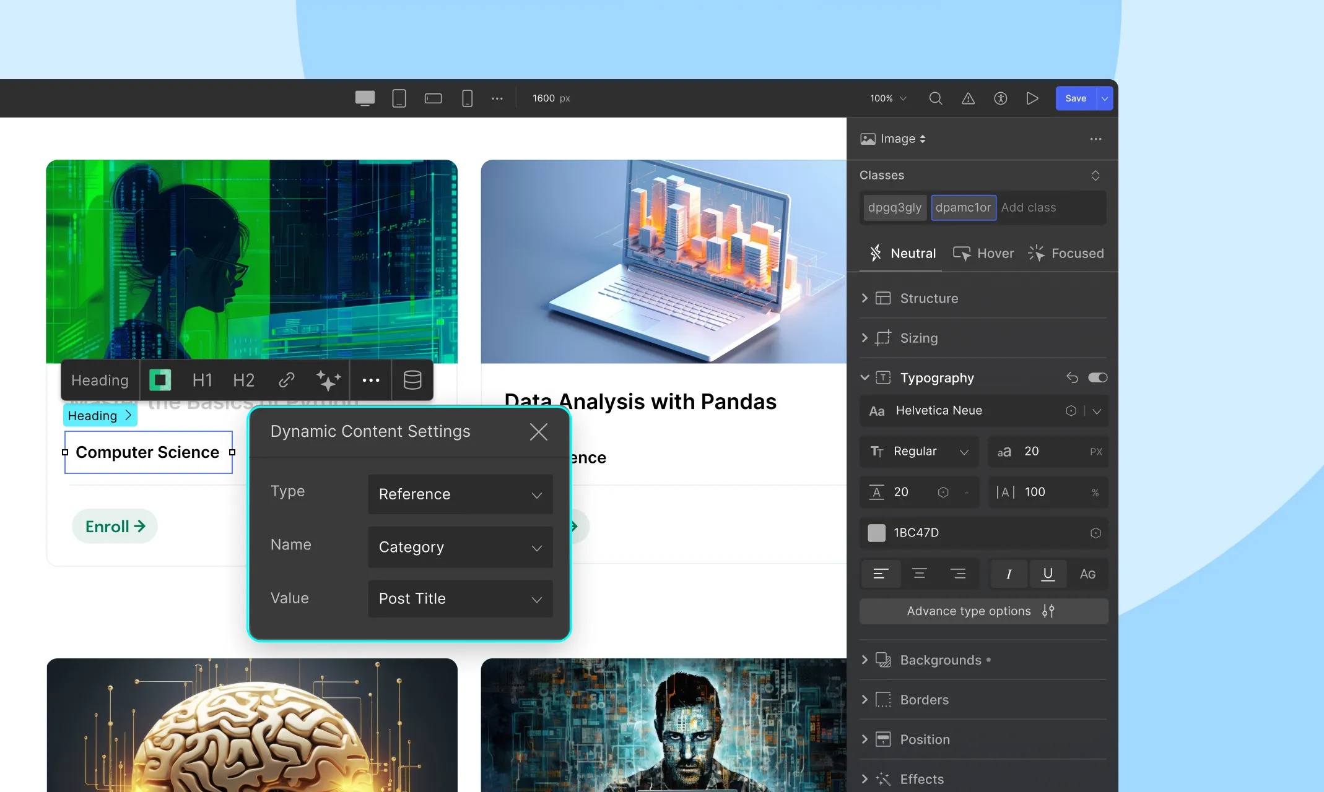Viewport: 1324px width, 792px height.
Task: Align text center
Action: 919,574
